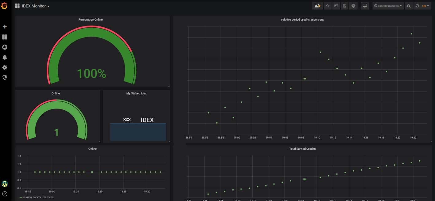Open the Percentage Online panel title menu
Viewport: 435px width, 201px height.
[91, 20]
